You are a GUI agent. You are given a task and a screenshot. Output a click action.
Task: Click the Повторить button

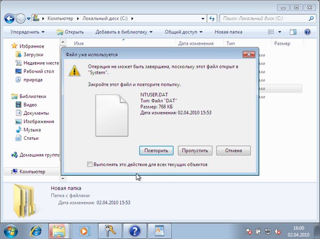[x=157, y=151]
